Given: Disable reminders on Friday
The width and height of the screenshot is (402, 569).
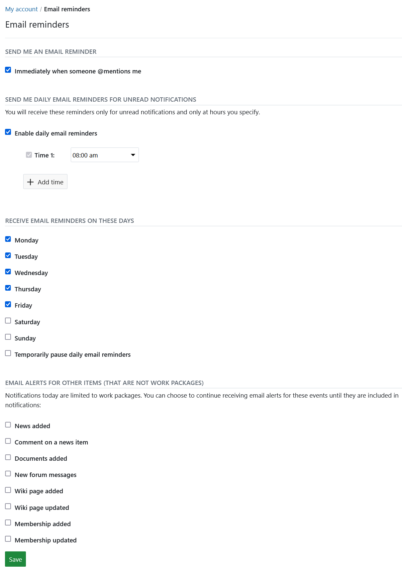Looking at the screenshot, I should 8,304.
